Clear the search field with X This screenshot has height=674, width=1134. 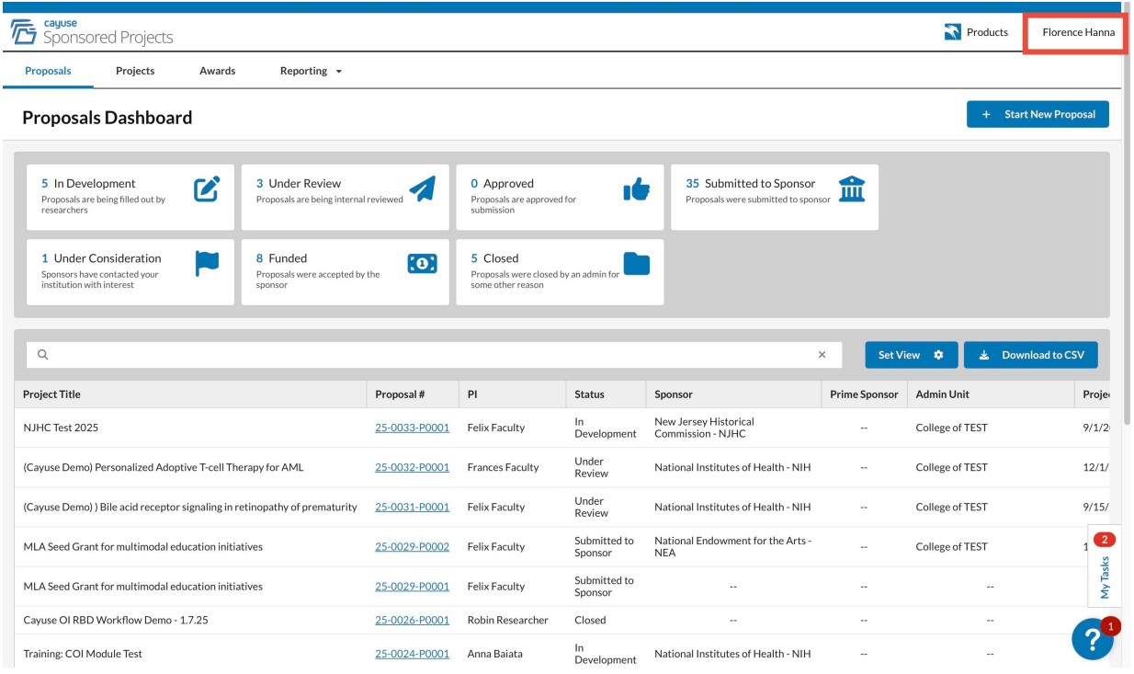click(x=822, y=355)
